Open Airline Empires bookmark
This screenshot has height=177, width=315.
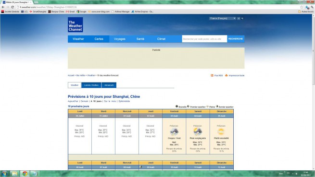(x=142, y=12)
